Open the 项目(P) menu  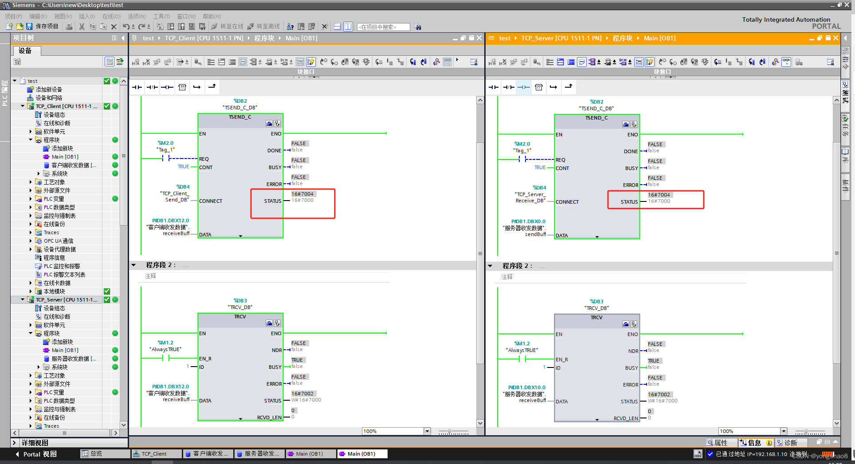13,16
